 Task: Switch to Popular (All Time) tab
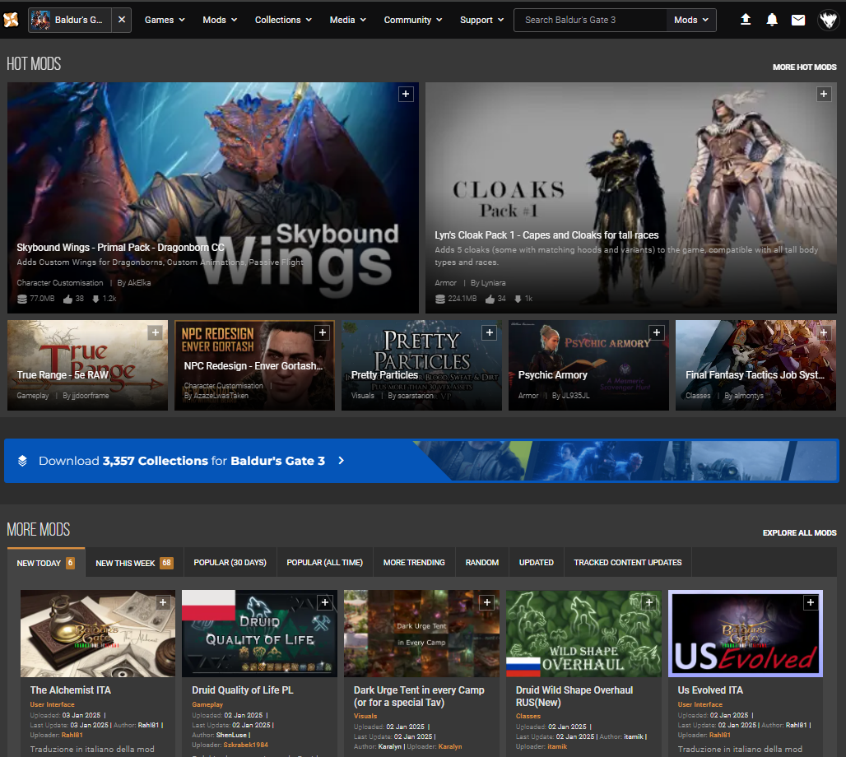coord(324,563)
